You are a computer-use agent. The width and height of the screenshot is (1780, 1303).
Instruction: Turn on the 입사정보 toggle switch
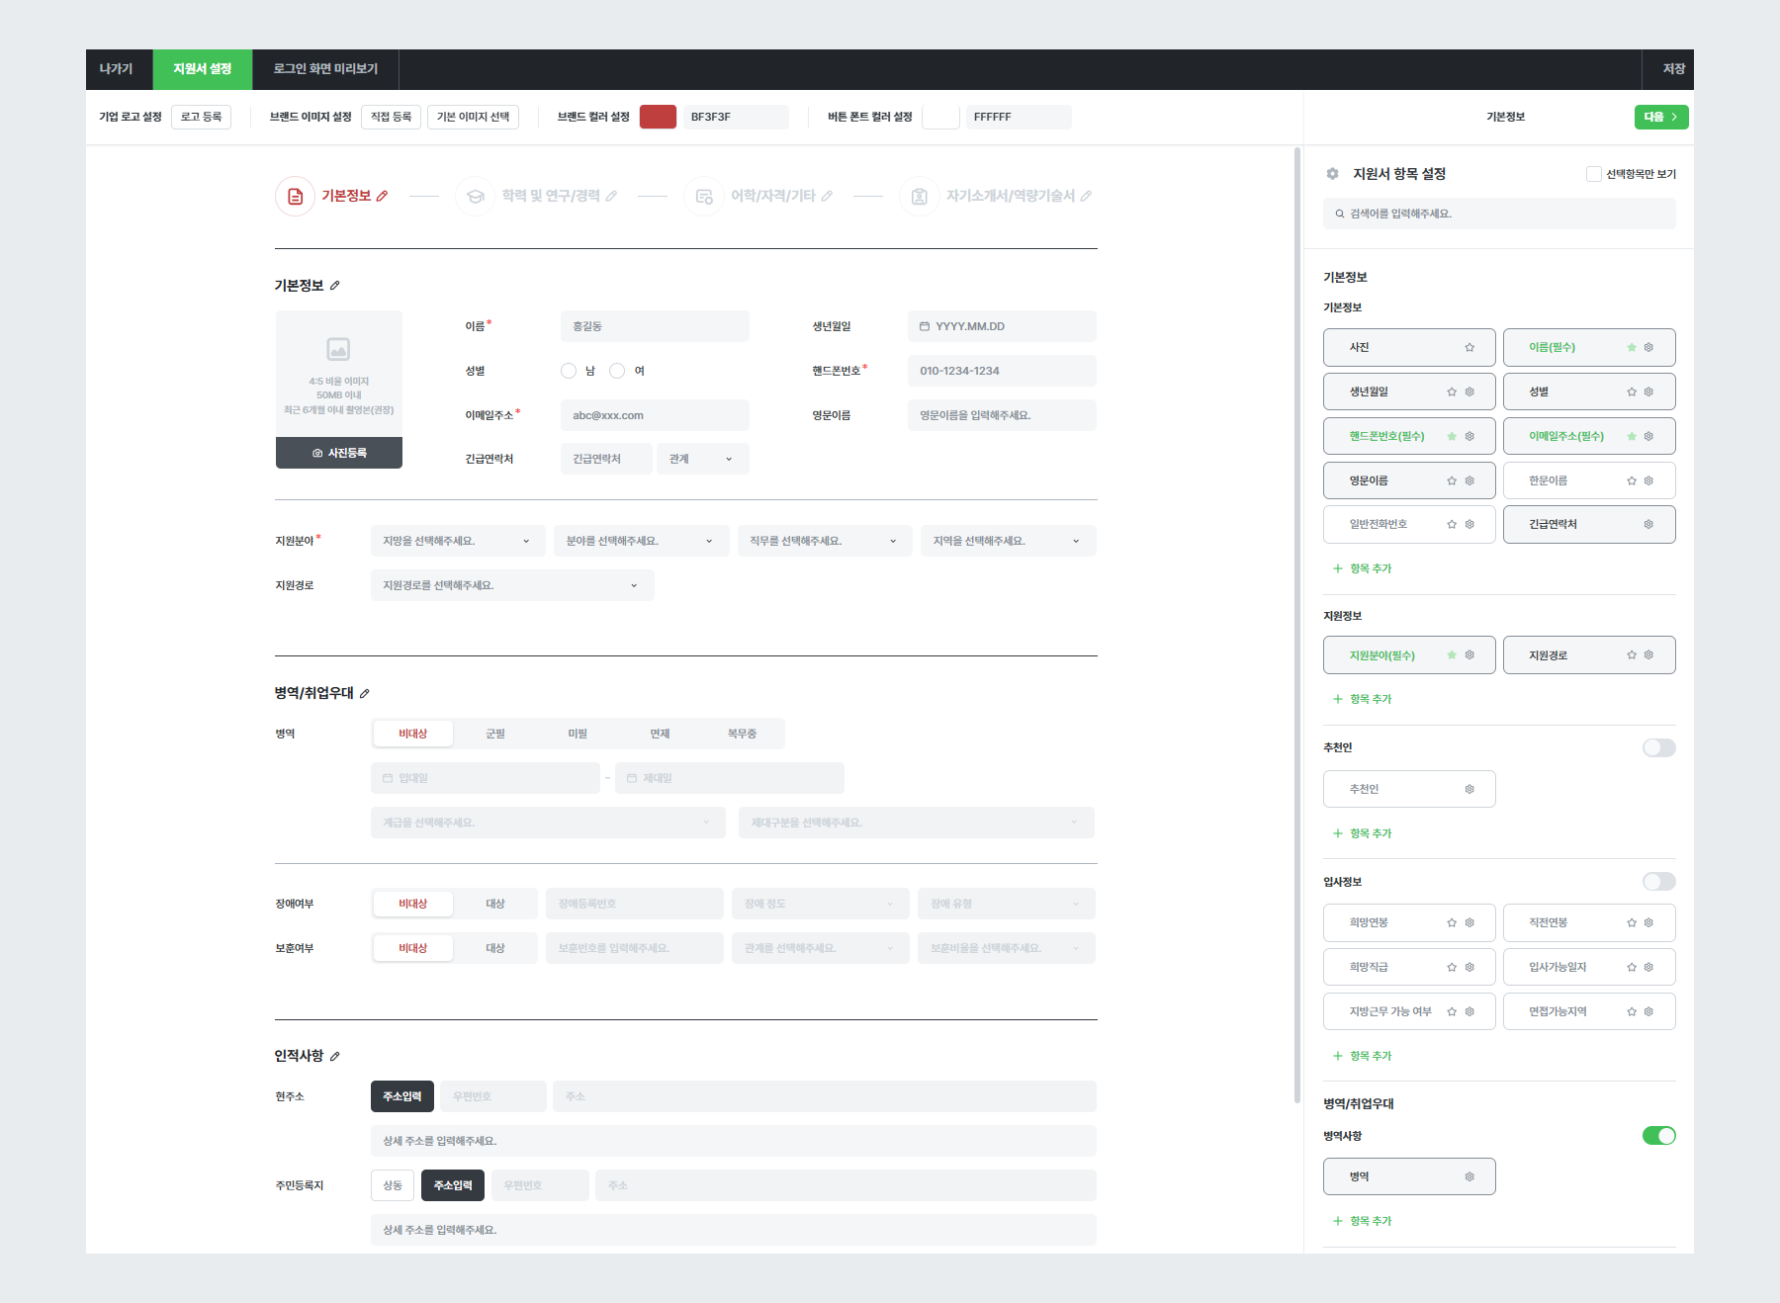1659,881
